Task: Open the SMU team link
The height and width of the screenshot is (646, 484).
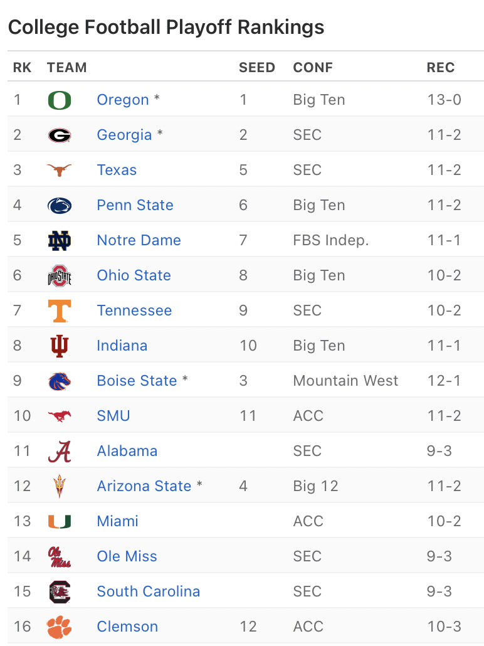Action: click(x=113, y=416)
